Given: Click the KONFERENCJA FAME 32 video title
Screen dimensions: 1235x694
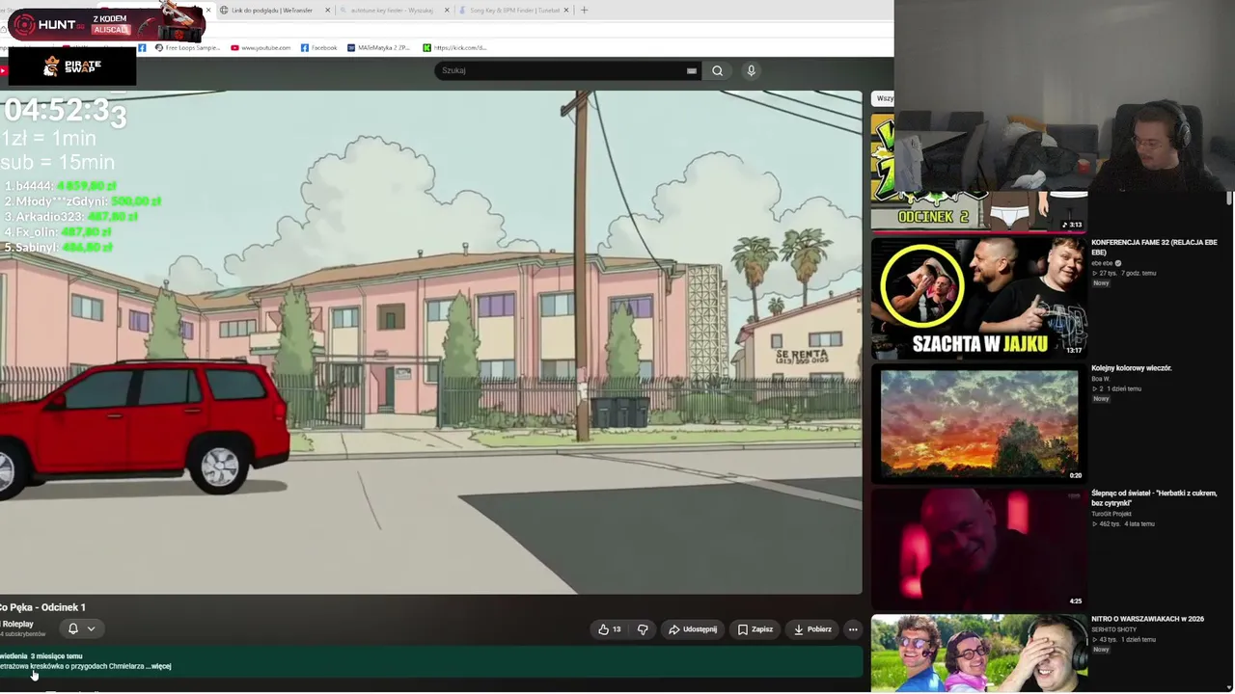Looking at the screenshot, I should [1154, 247].
